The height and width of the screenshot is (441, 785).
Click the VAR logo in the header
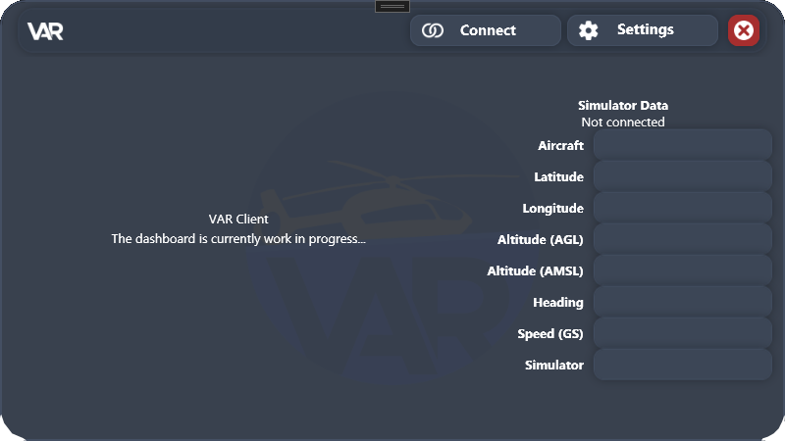[45, 31]
